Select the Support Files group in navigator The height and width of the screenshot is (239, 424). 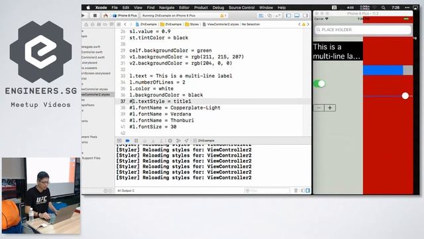(x=91, y=158)
